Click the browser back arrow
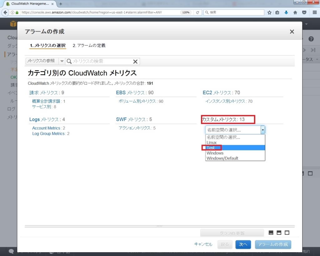The image size is (320, 256). [x=5, y=13]
